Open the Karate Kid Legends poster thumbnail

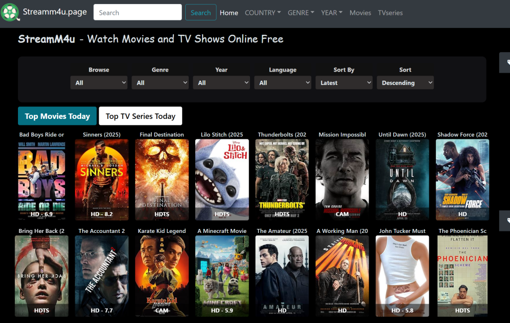162,276
